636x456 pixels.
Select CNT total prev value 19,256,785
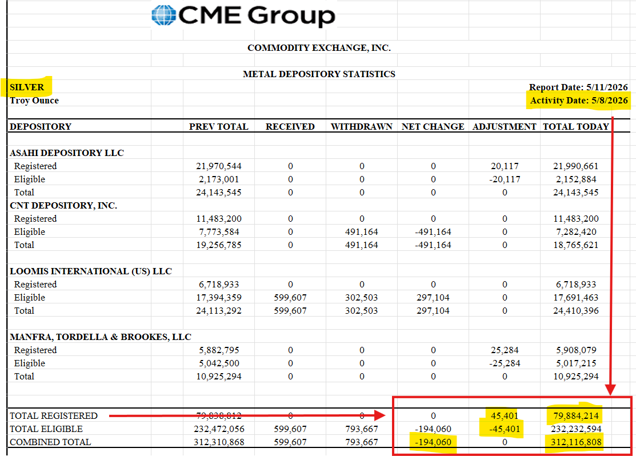[x=219, y=245]
